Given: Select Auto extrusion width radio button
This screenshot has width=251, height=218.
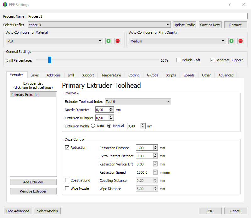Looking at the screenshot, I should [93, 126].
